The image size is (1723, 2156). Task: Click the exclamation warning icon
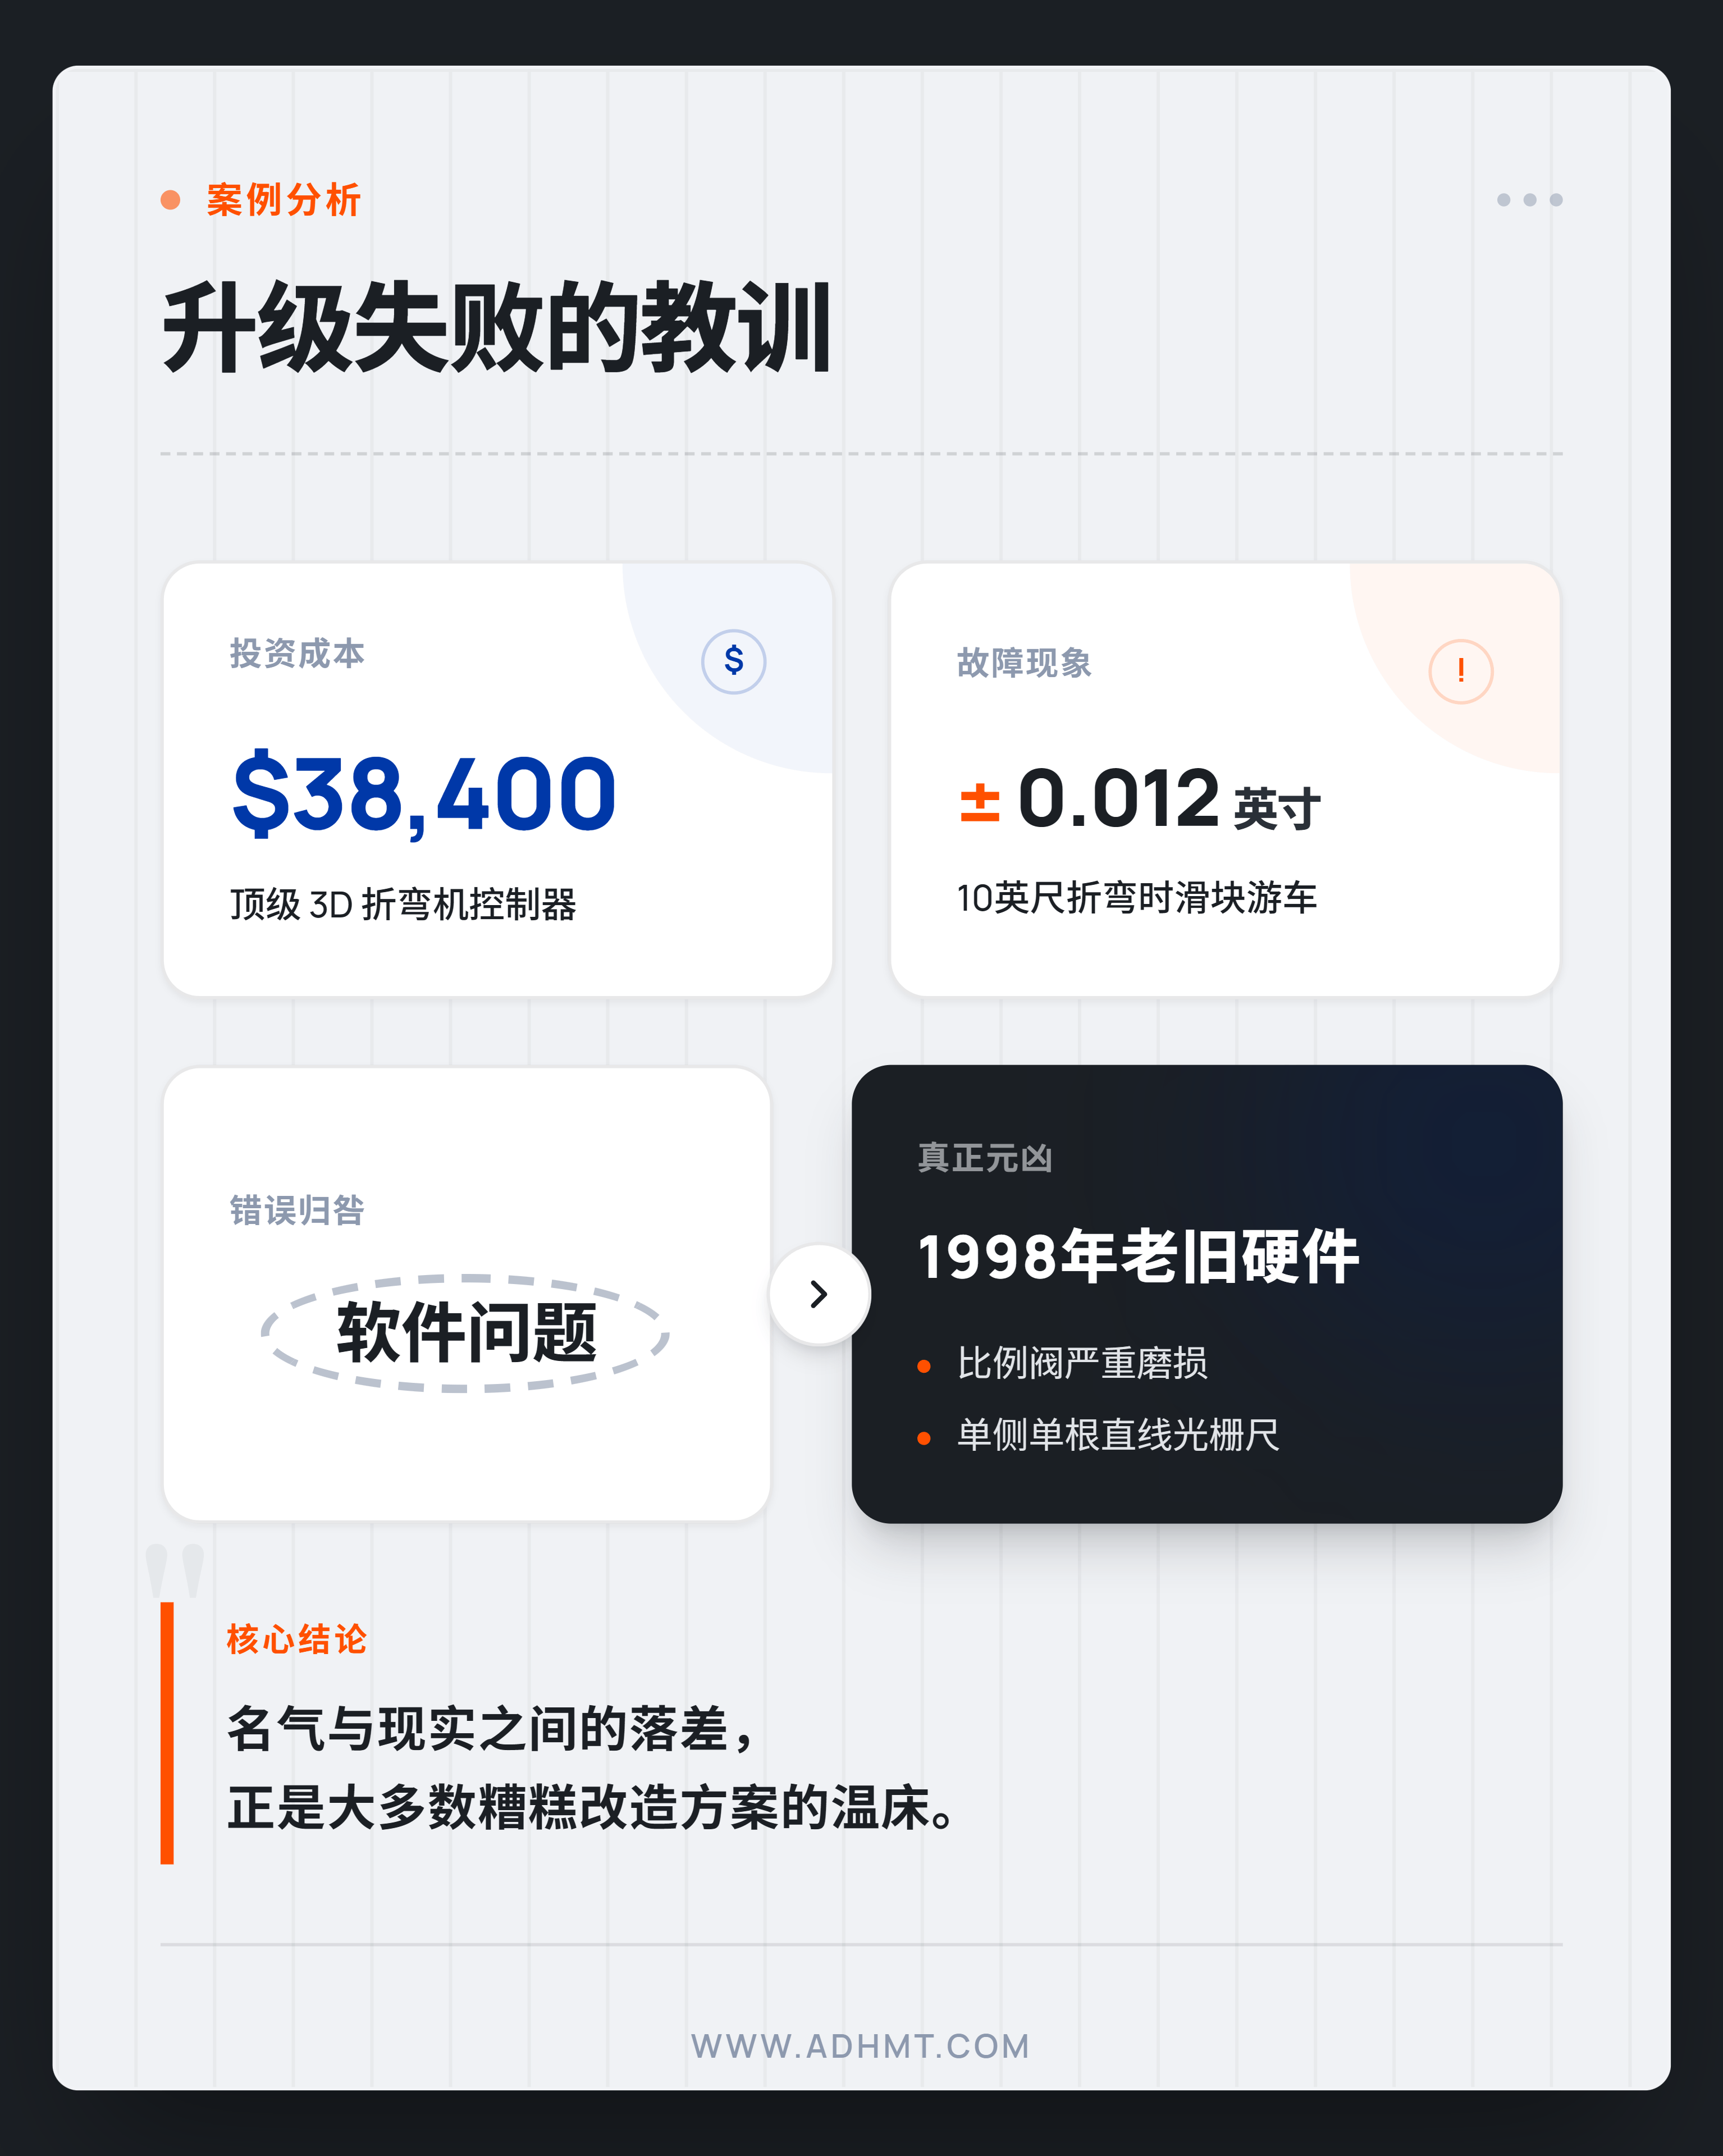coord(1460,671)
